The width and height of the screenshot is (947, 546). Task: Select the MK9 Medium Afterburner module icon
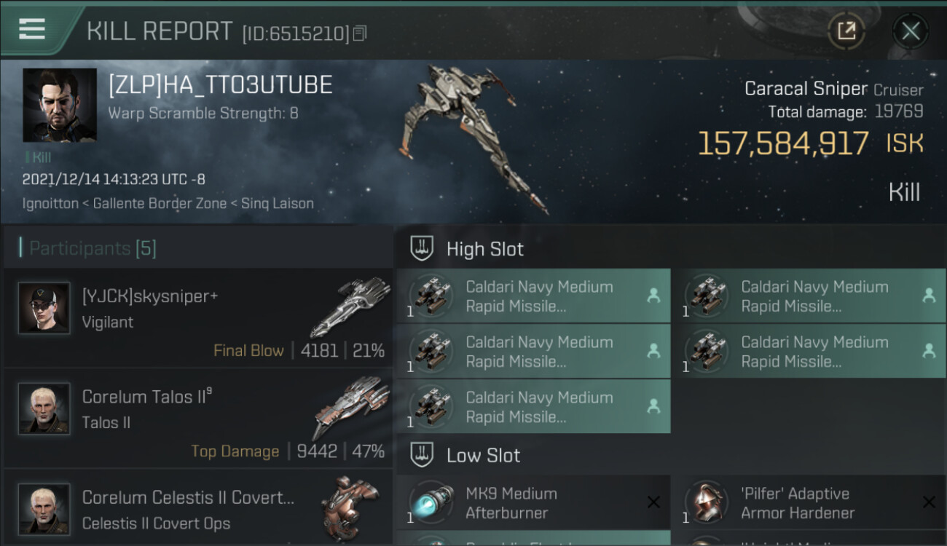431,503
